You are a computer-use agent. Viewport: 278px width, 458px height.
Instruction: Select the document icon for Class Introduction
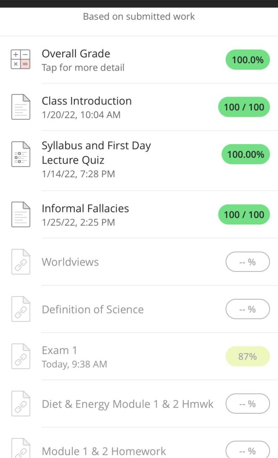[21, 106]
